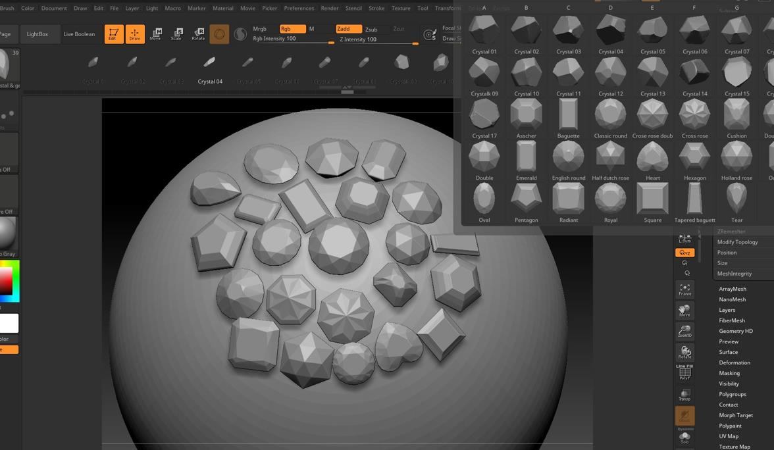
Task: Select the Crystal 01 brush in popup
Action: click(484, 34)
